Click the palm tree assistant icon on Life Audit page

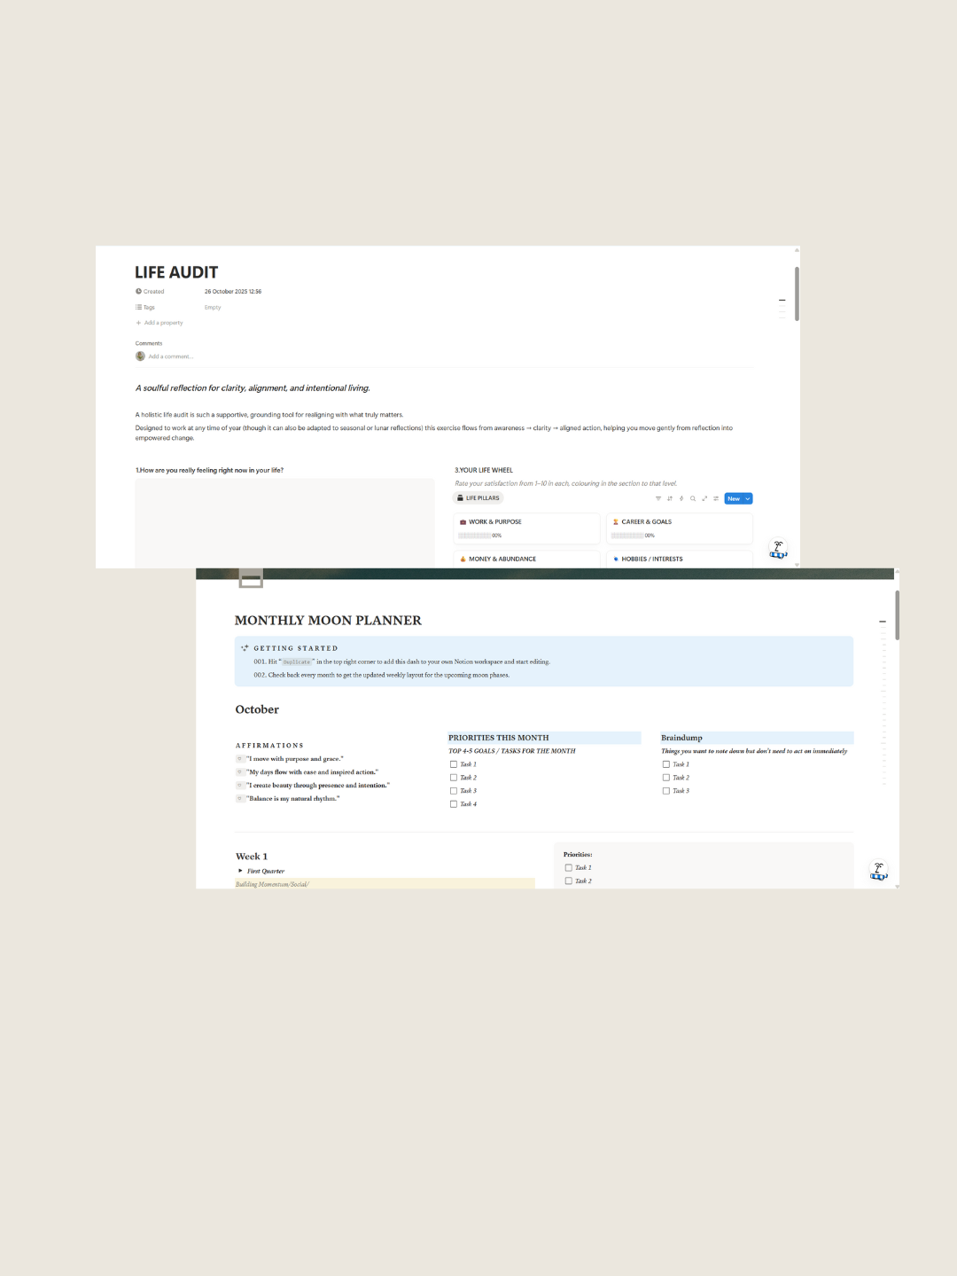778,550
